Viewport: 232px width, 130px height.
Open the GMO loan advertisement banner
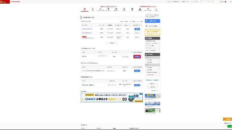[x=112, y=97]
